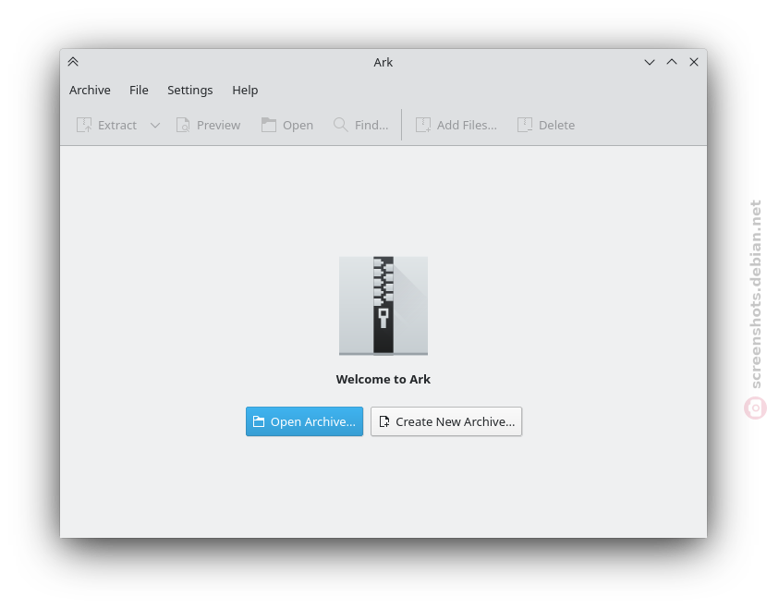This screenshot has width=767, height=609.
Task: Click the Find... toolbar button
Action: click(x=361, y=126)
